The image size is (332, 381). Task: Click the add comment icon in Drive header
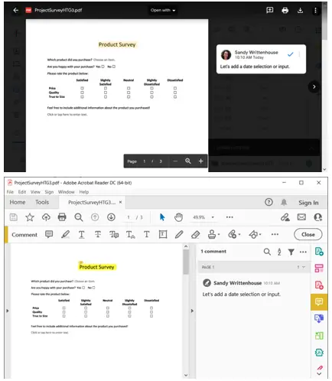pos(269,10)
